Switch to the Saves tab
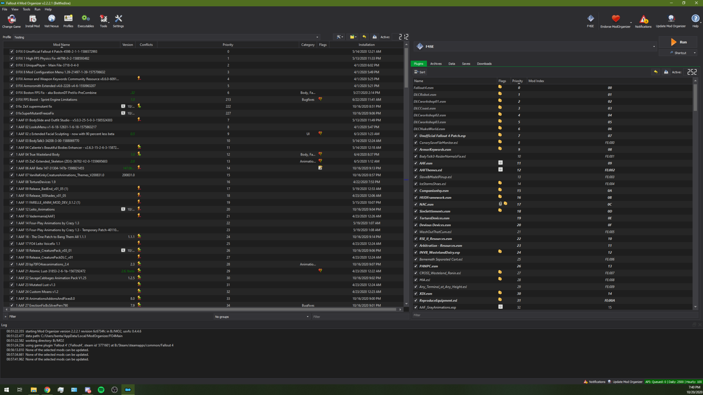Viewport: 703px width, 395px height. click(x=466, y=64)
